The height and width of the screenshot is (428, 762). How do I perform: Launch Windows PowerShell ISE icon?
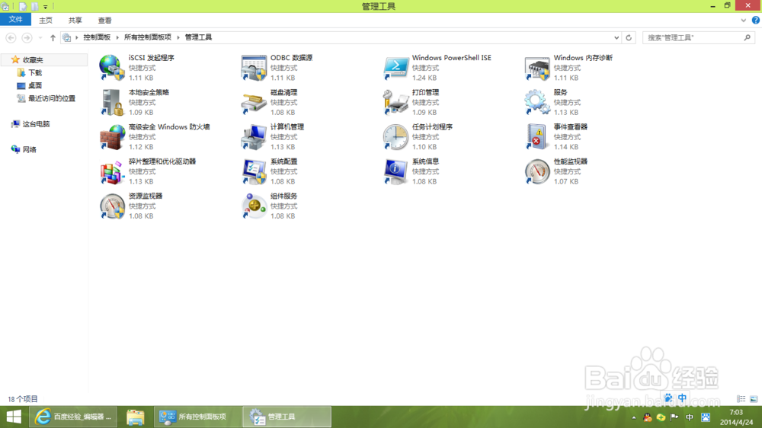coord(395,68)
